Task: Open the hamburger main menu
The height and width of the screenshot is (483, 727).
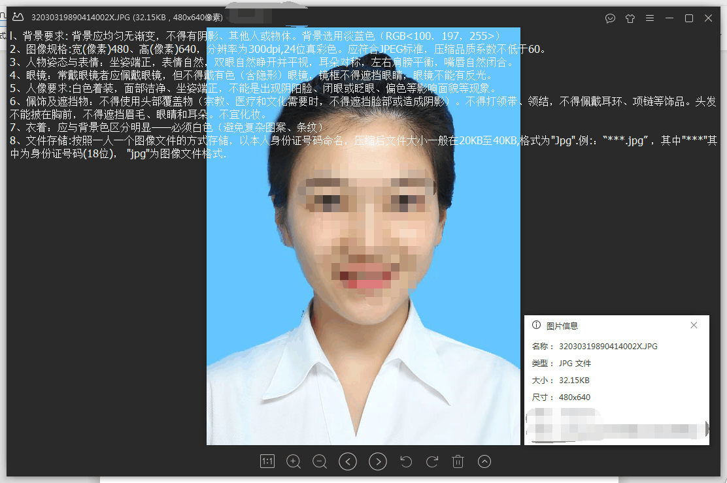Action: point(649,18)
